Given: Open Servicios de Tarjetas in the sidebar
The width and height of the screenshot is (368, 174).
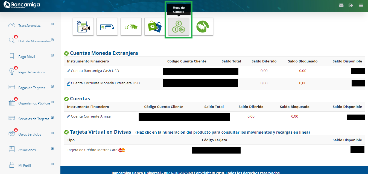Looking at the screenshot, I should point(34,119).
